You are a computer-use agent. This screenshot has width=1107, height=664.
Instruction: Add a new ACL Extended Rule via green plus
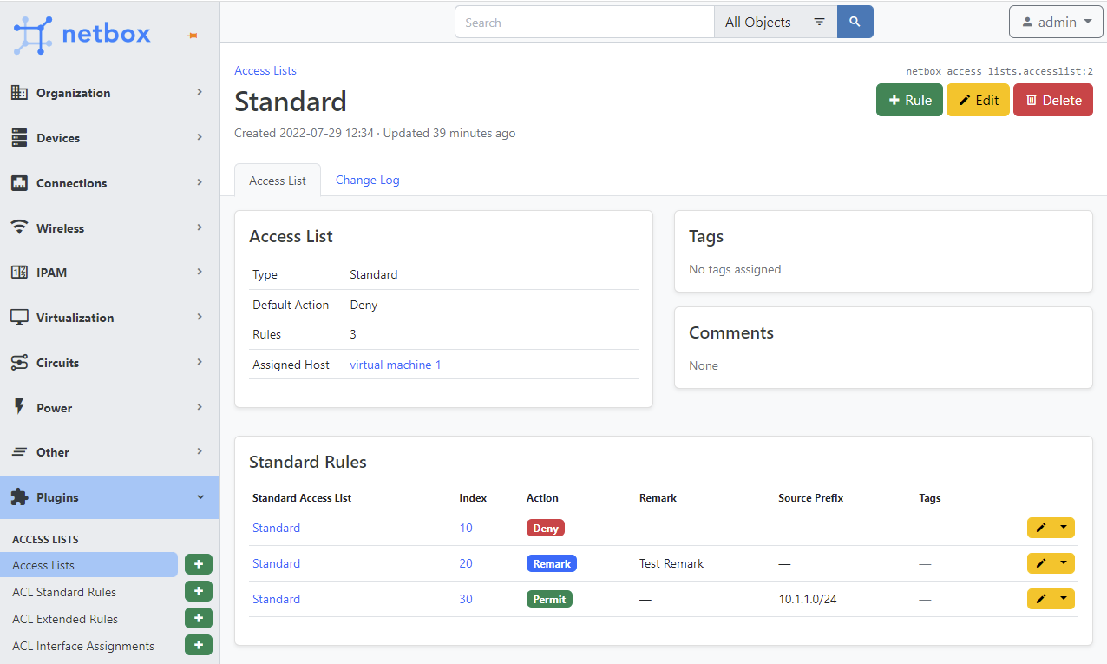(198, 618)
